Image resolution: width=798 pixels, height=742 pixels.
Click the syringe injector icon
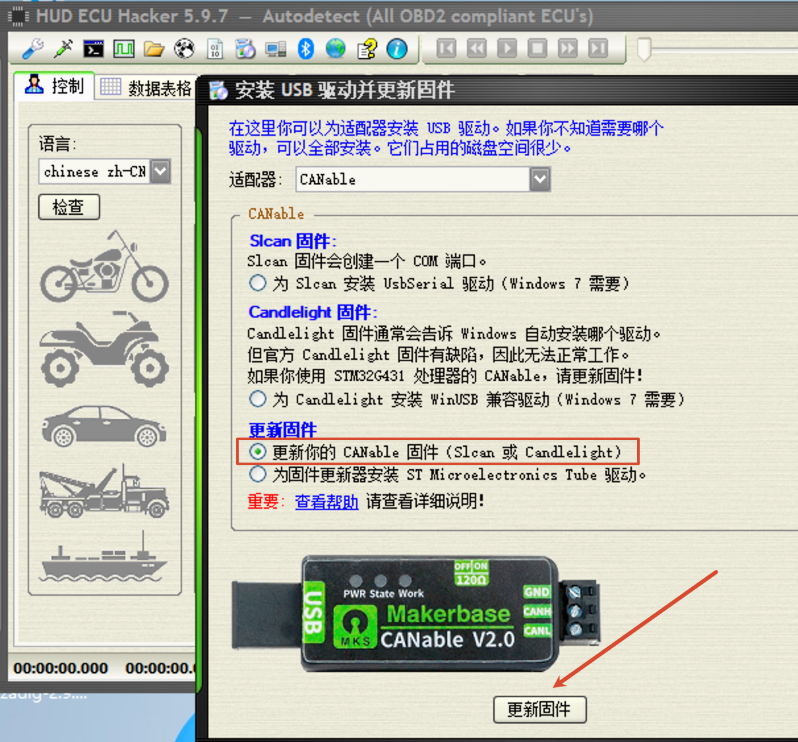pos(63,49)
